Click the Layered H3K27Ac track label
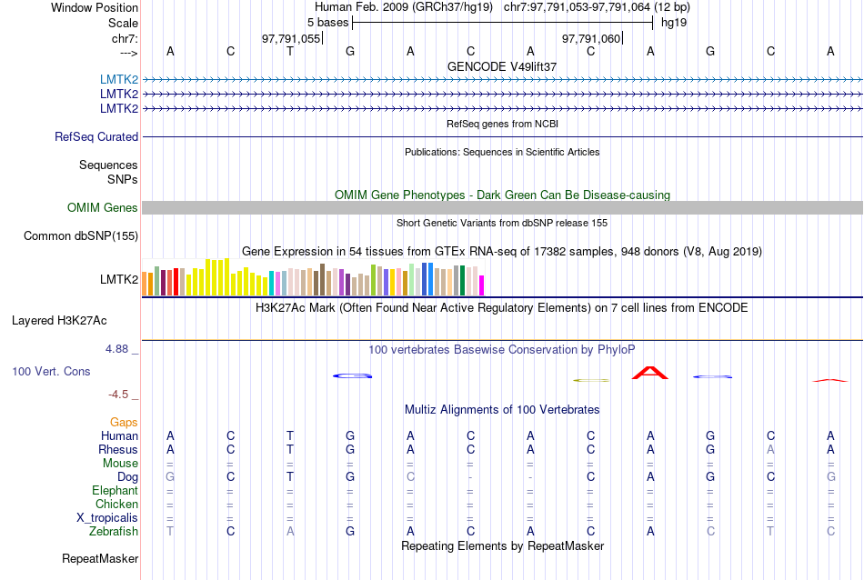 pos(59,321)
